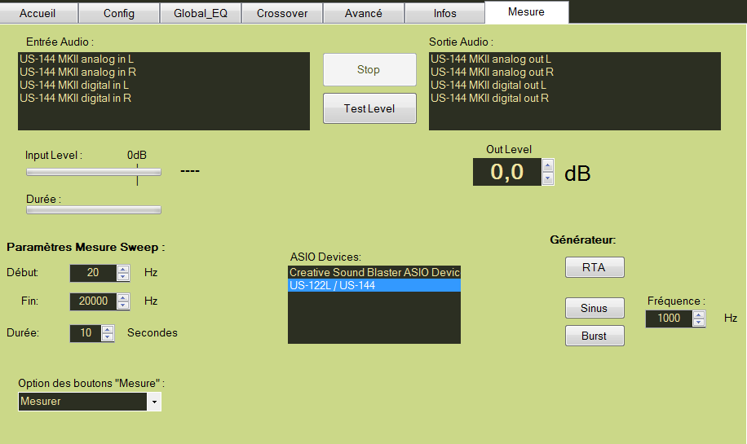Activate the Sinus generator button
Screen dimensions: 747x444
tap(595, 308)
